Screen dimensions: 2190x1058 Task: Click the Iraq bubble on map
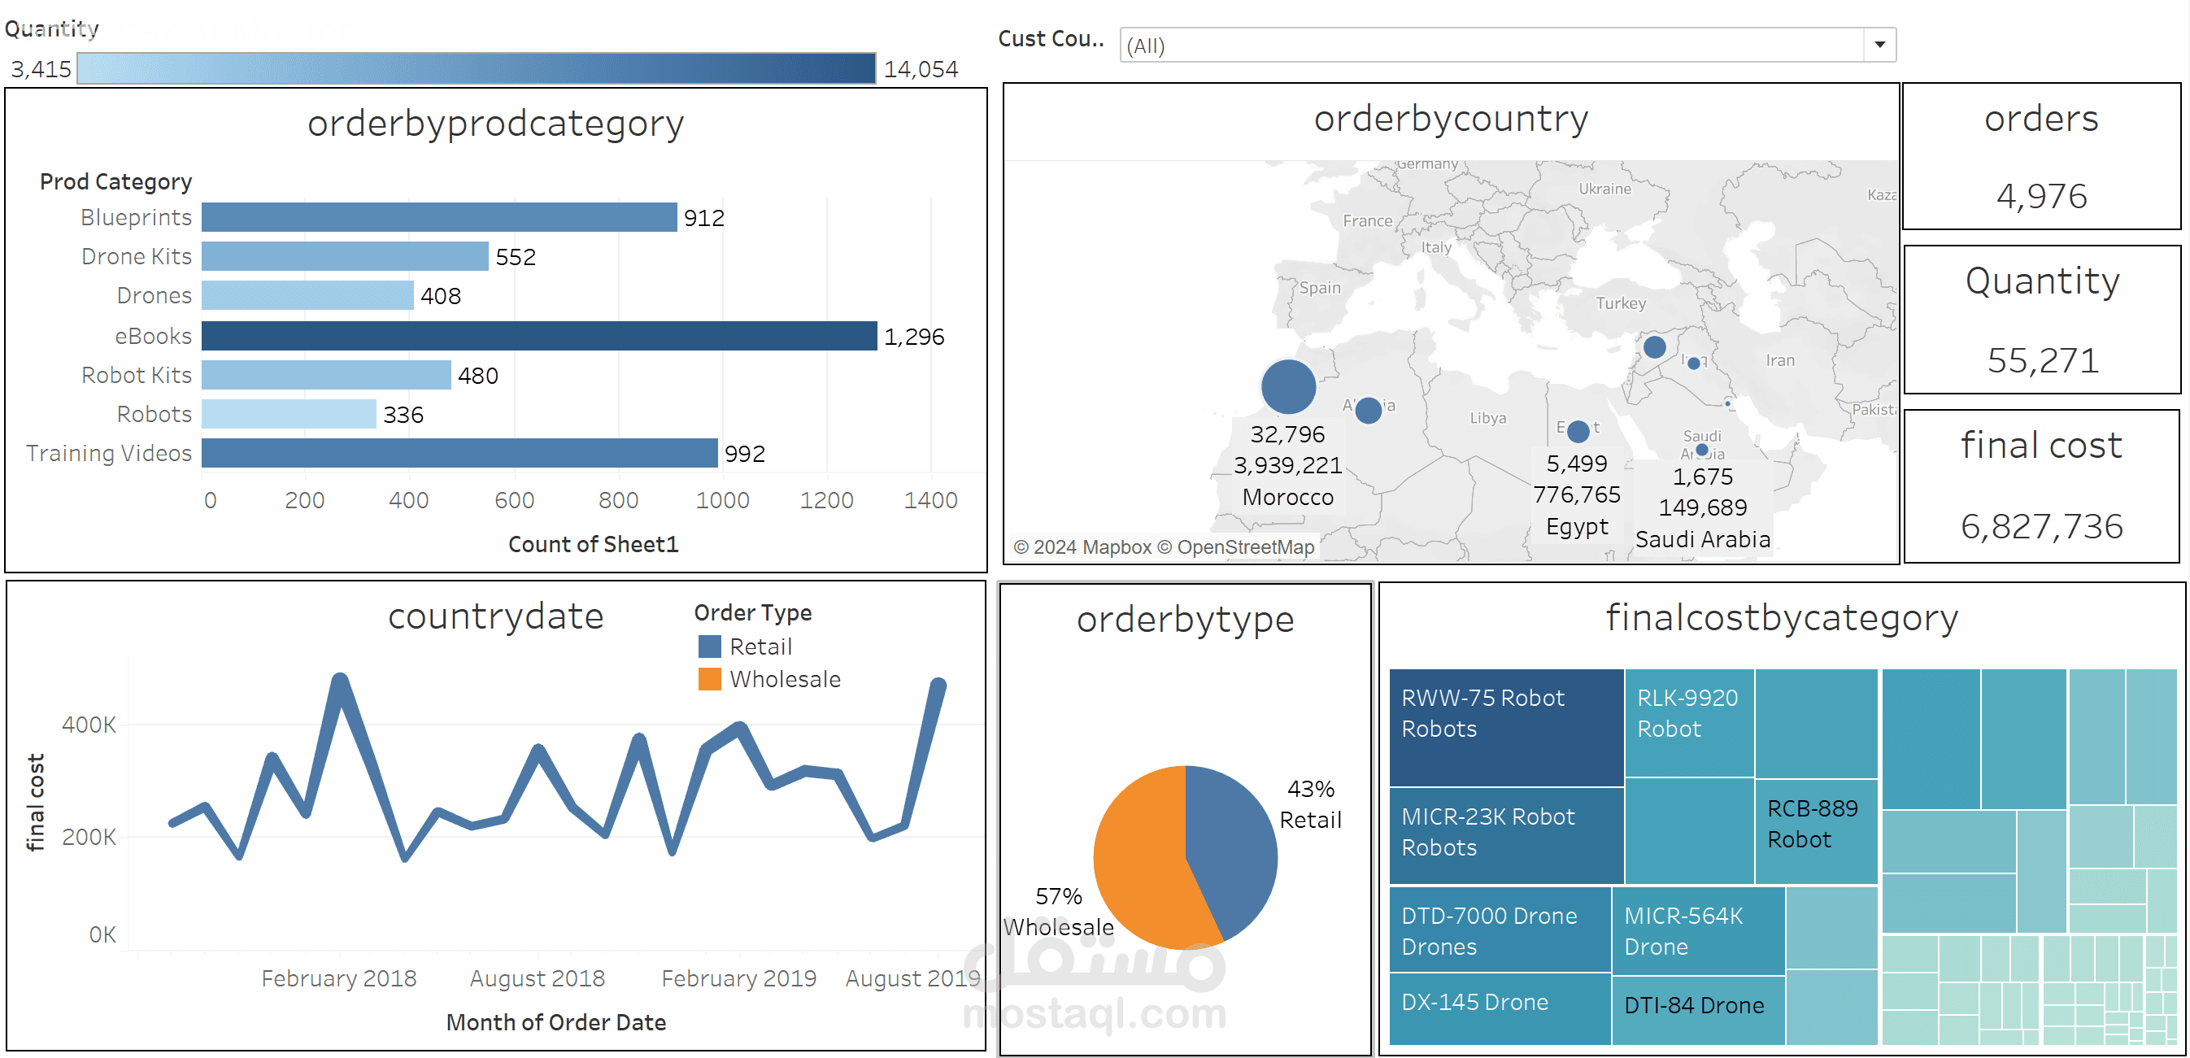1693,364
